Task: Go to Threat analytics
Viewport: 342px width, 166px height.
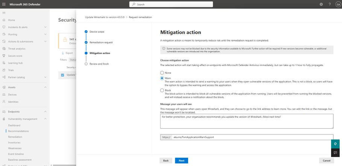Action: (x=17, y=49)
